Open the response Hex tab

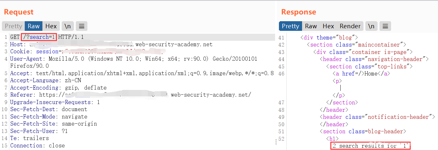[328, 26]
